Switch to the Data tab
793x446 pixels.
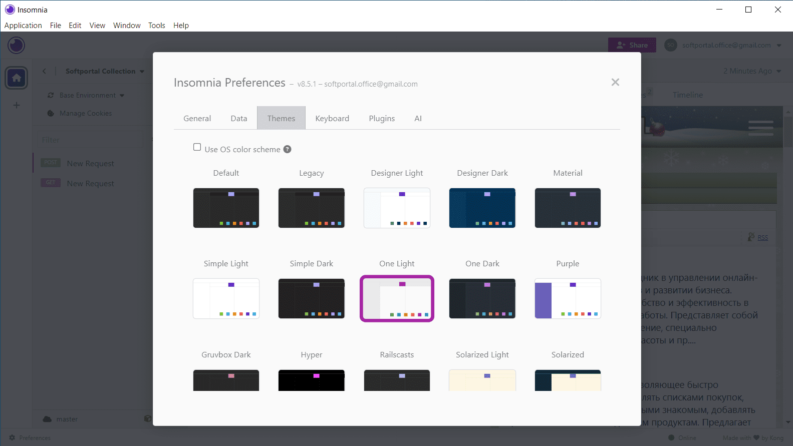coord(239,119)
